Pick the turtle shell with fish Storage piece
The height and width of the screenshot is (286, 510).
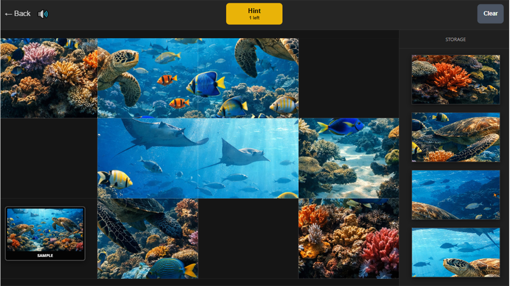point(455,195)
